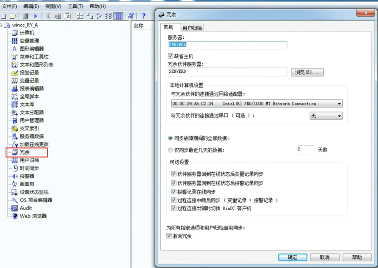Select the 仅同步最近几天的数据 radio button

click(170, 150)
